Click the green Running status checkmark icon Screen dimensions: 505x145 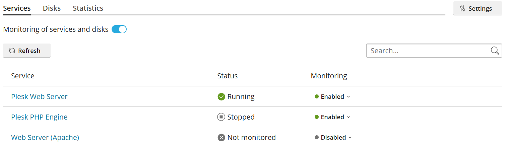[221, 97]
